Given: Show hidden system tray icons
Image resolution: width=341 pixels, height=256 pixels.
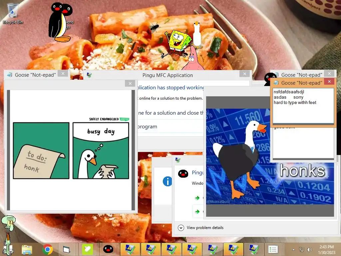Looking at the screenshot, I should (293, 250).
